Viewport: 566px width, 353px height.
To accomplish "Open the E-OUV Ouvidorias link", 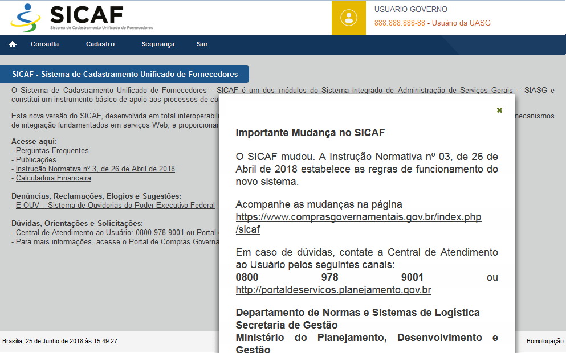I will pyautogui.click(x=115, y=205).
